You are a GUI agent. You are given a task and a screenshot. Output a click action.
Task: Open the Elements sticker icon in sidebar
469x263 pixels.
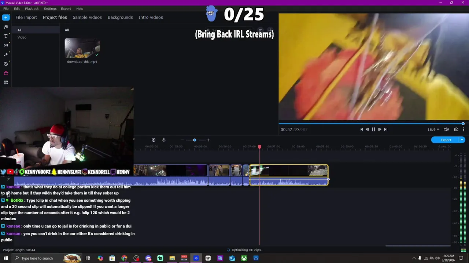pyautogui.click(x=6, y=64)
